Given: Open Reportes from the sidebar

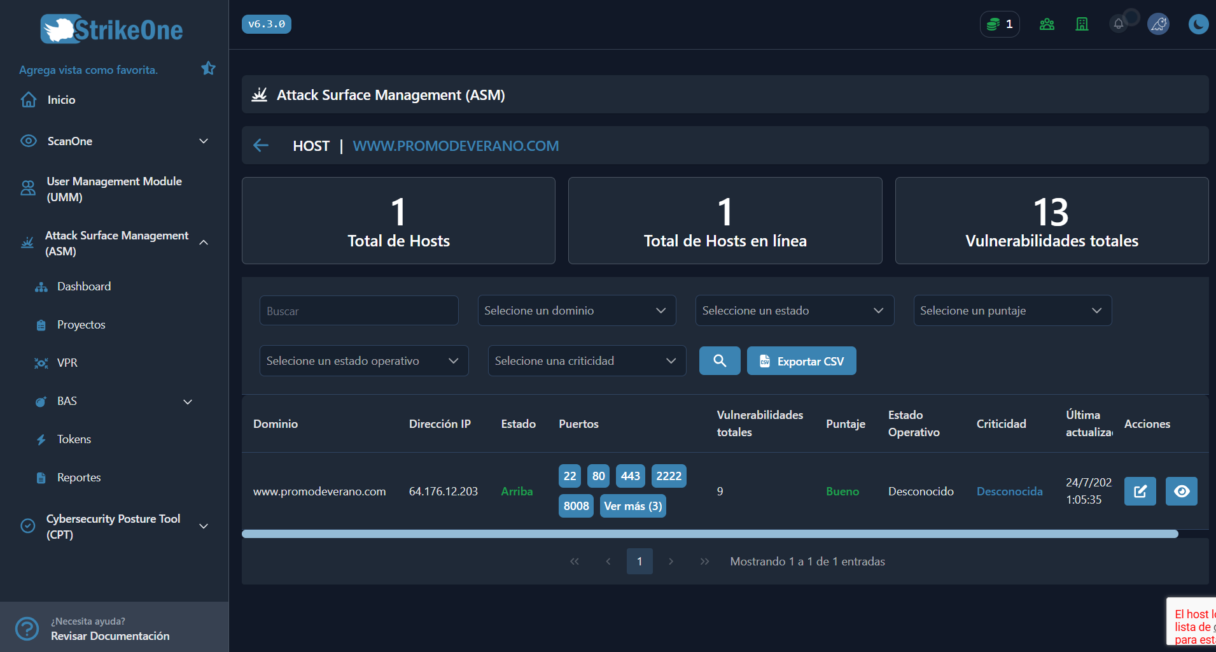Looking at the screenshot, I should pyautogui.click(x=79, y=477).
